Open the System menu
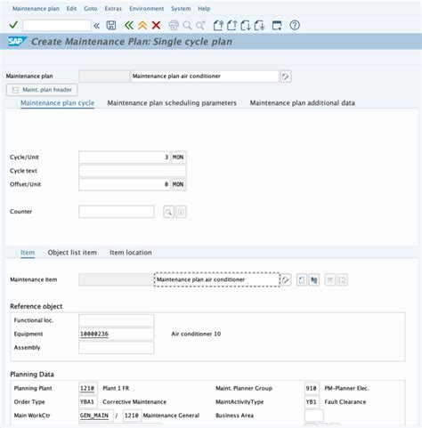Viewport: 422px width, 428px height. (181, 9)
